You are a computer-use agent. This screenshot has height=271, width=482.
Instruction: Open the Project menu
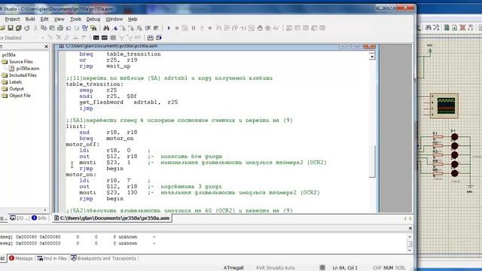coord(12,19)
